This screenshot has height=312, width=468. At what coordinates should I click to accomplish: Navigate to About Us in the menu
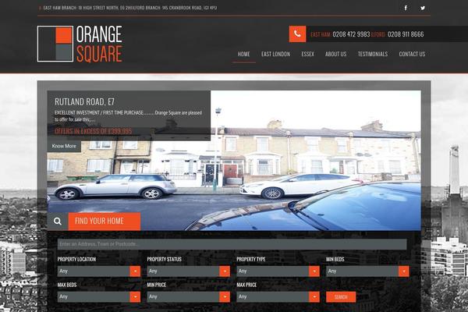click(x=335, y=55)
